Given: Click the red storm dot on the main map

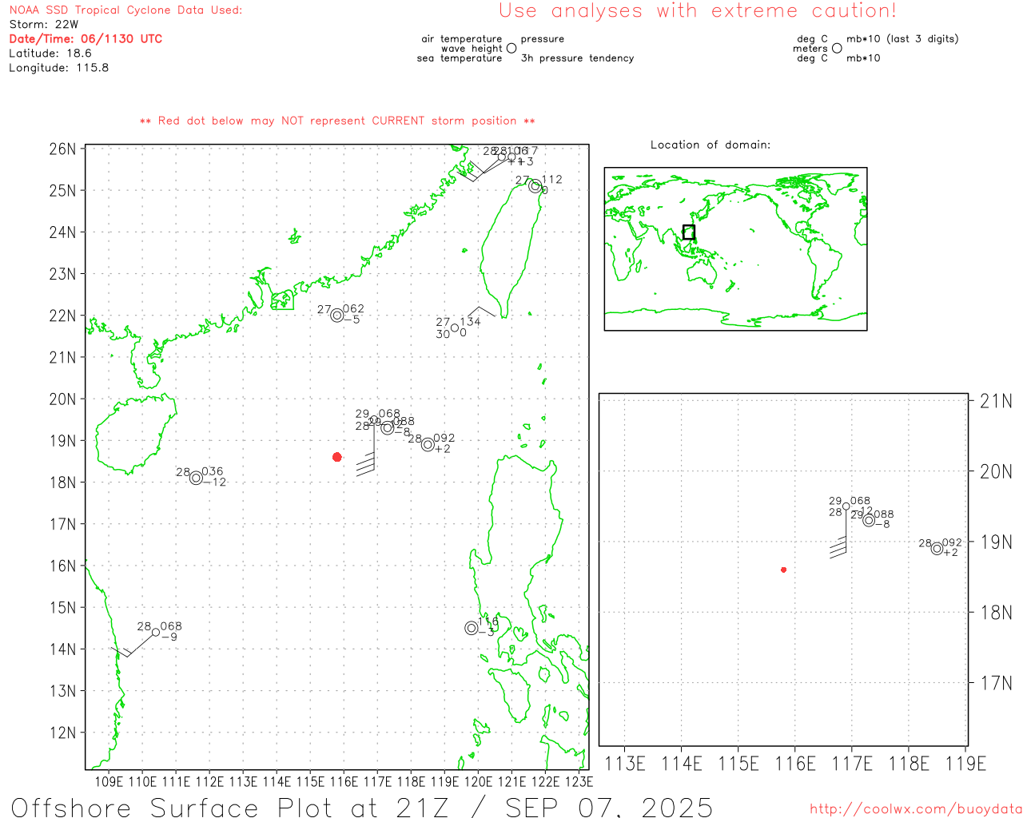Looking at the screenshot, I should coord(337,457).
